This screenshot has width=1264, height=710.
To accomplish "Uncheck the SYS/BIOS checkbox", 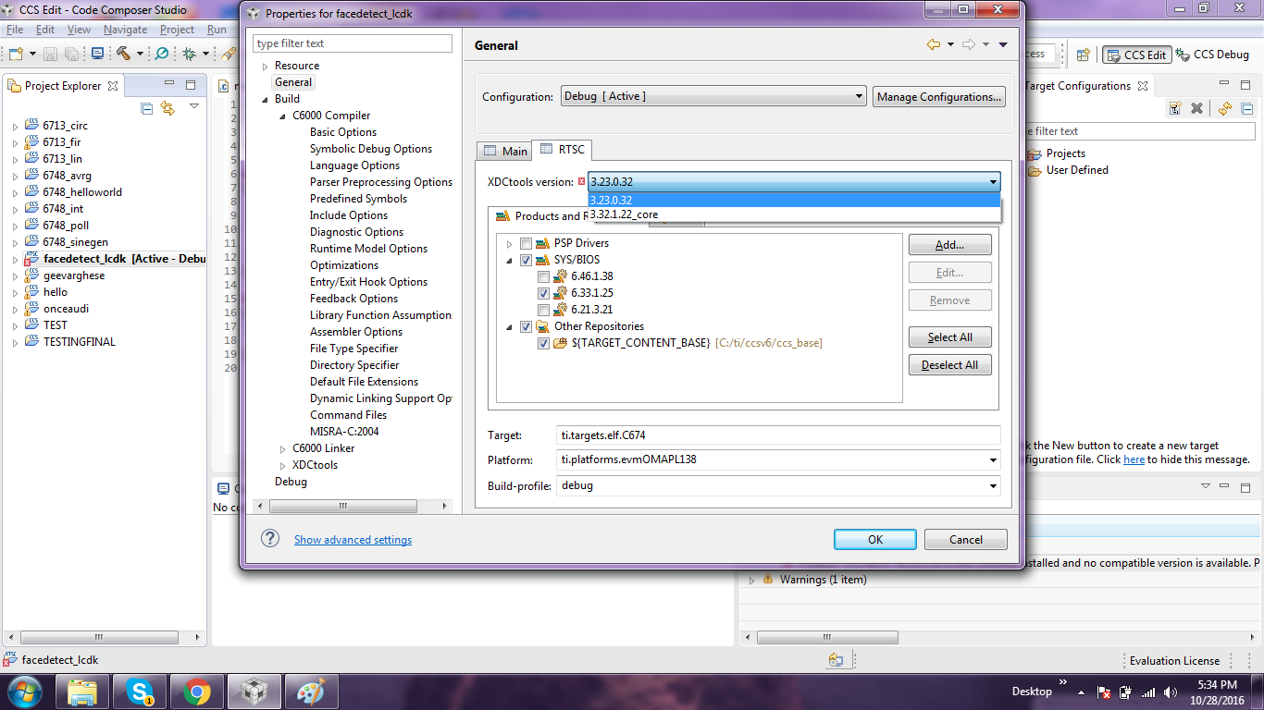I will tap(526, 260).
